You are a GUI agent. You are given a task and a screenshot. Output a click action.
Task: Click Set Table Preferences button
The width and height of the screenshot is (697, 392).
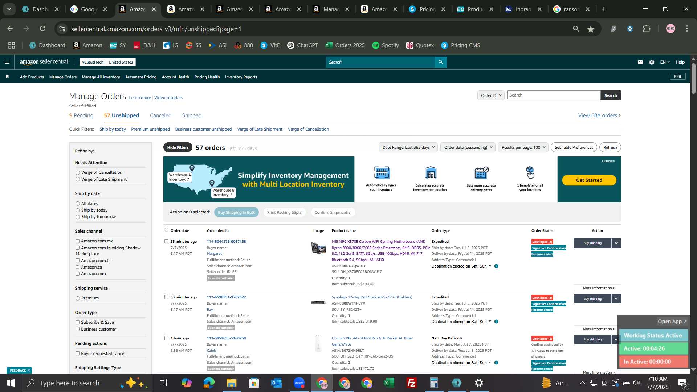(x=574, y=147)
